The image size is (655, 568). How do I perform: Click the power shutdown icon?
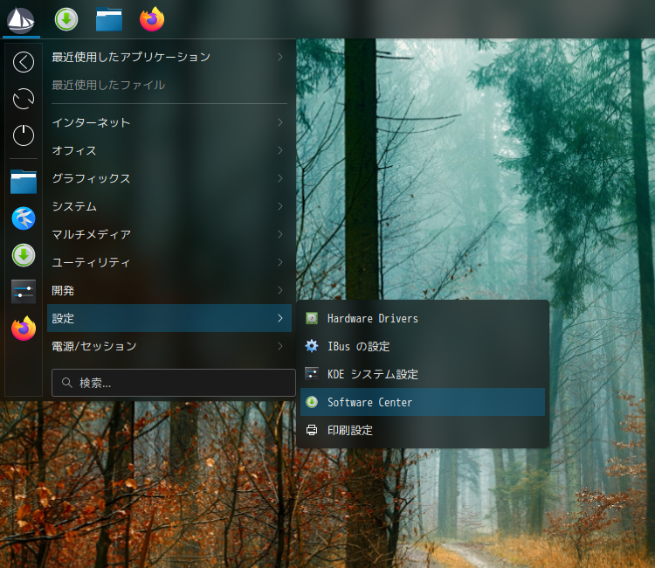(24, 135)
